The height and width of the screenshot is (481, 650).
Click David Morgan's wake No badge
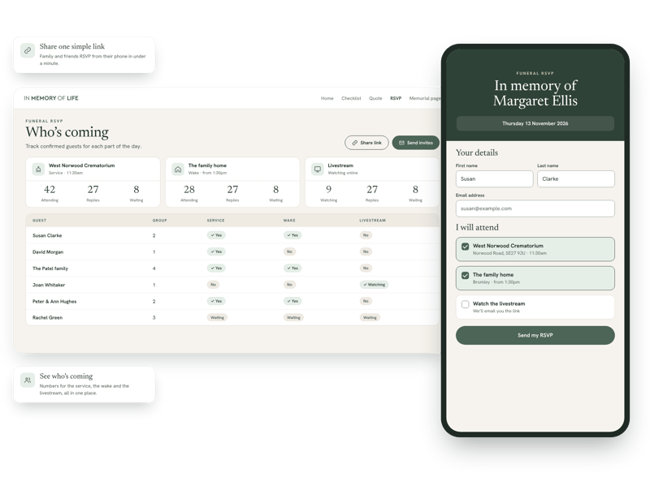point(289,251)
